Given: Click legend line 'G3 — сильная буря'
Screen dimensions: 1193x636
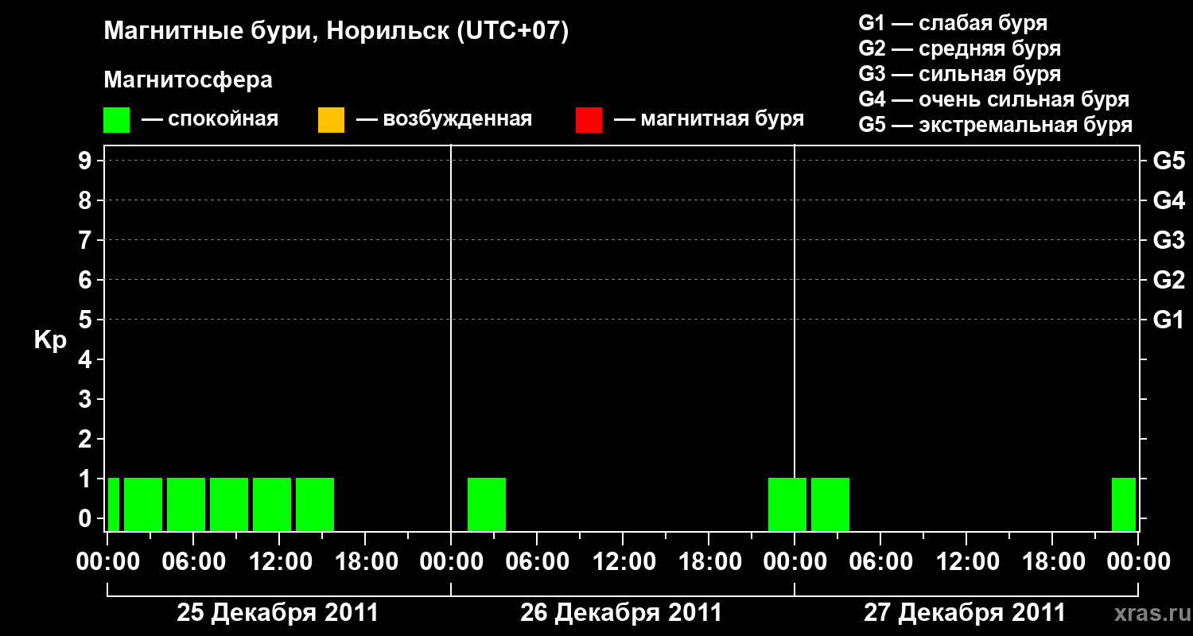Looking at the screenshot, I should [x=960, y=74].
